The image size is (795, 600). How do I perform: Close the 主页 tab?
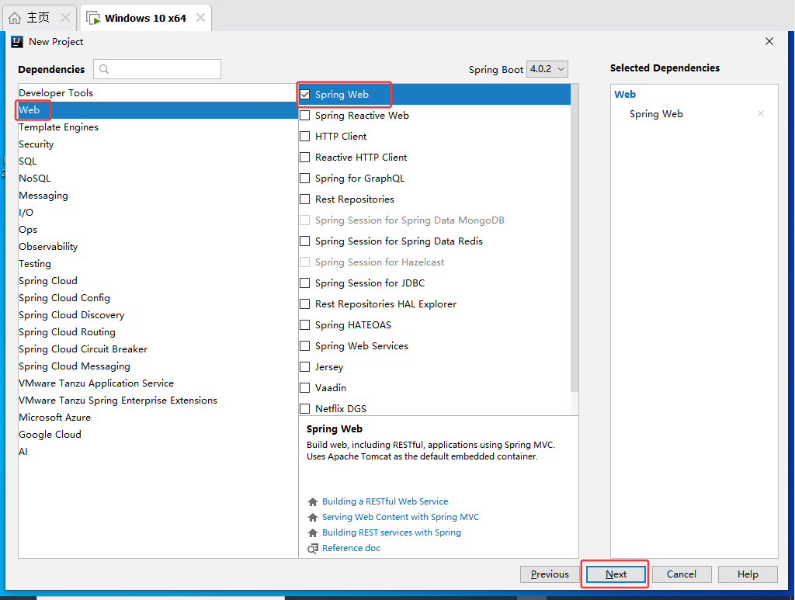click(x=65, y=18)
